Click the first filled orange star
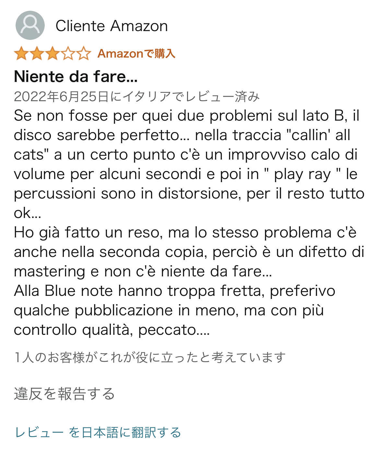 [x=21, y=54]
